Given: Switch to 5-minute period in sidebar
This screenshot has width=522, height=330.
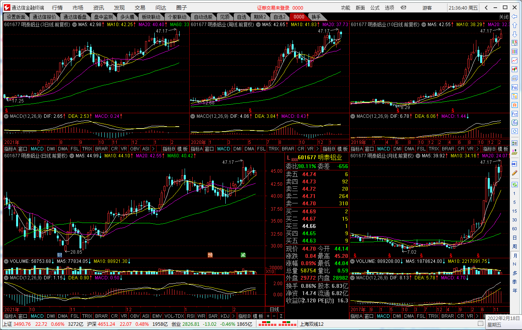Looking at the screenshot, I should 515,202.
